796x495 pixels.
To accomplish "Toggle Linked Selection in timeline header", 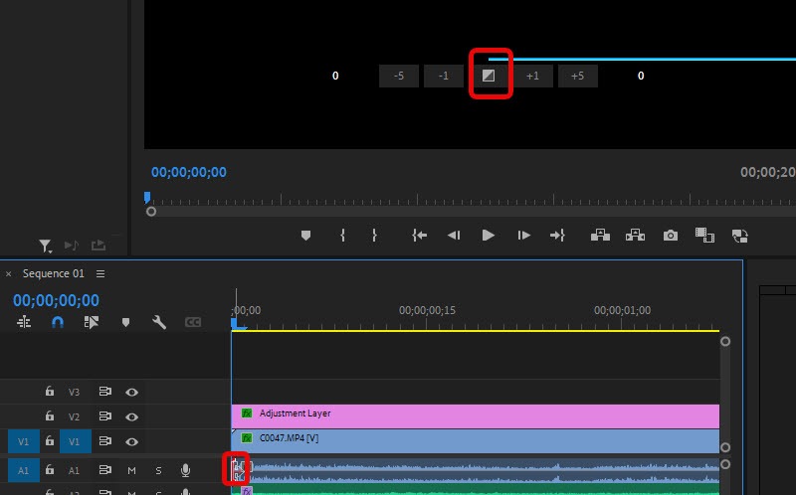I will coord(92,322).
